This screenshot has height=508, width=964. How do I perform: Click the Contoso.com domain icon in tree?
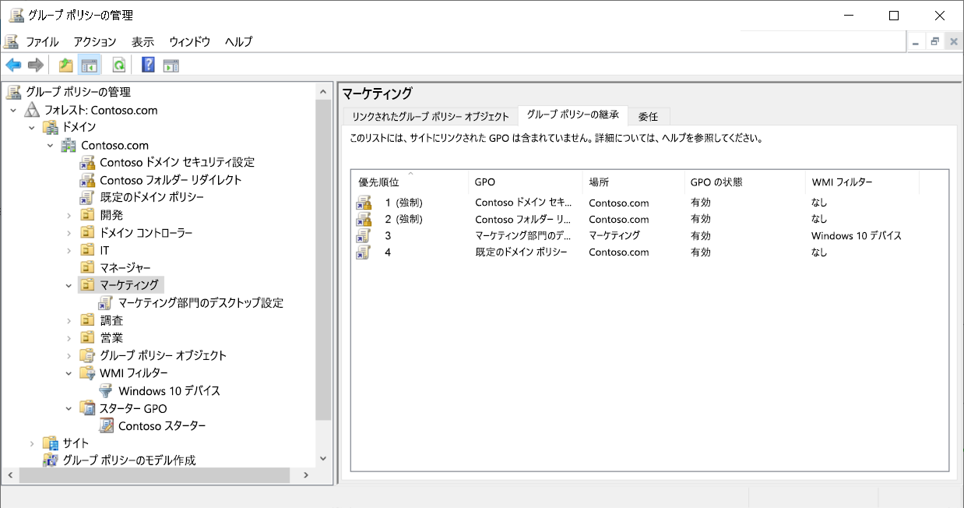point(69,145)
